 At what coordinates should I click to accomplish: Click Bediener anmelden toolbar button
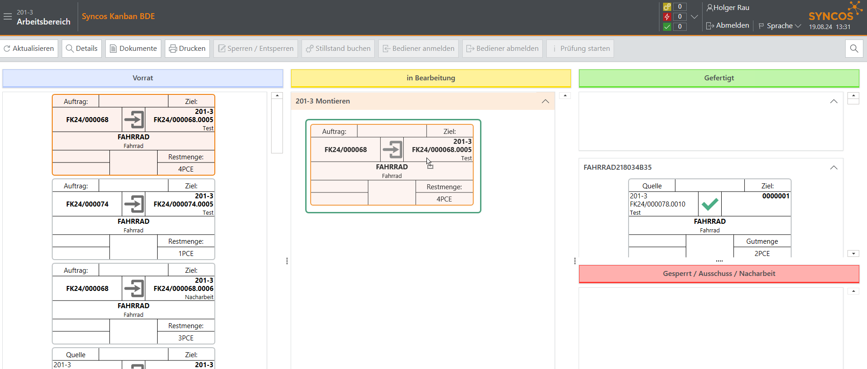click(418, 49)
